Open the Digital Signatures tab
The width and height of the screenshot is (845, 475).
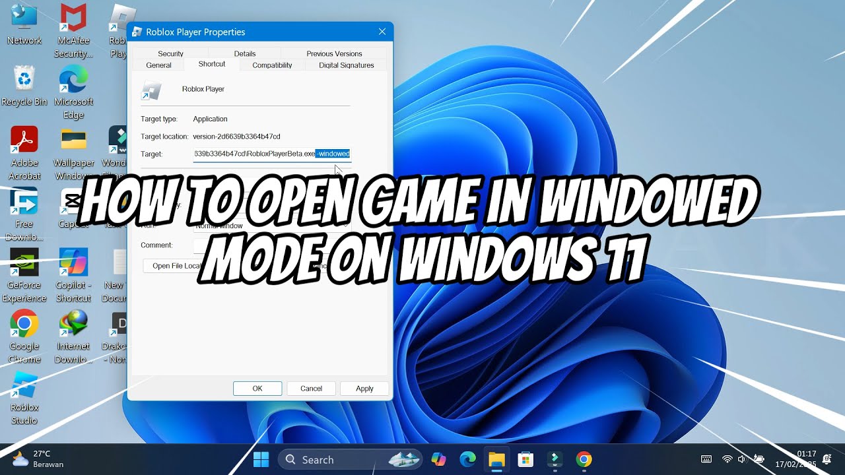tap(347, 65)
